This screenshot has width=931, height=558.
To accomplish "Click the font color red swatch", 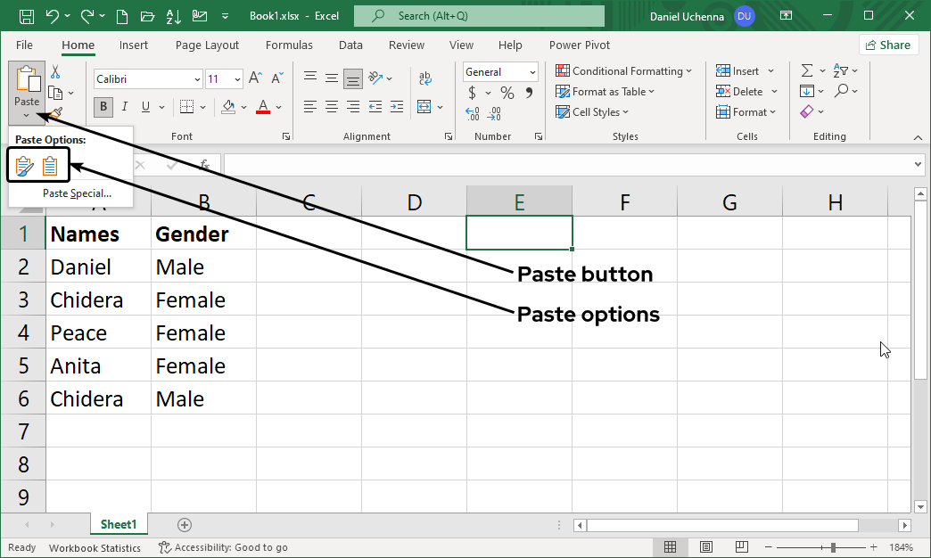I will pos(263,107).
